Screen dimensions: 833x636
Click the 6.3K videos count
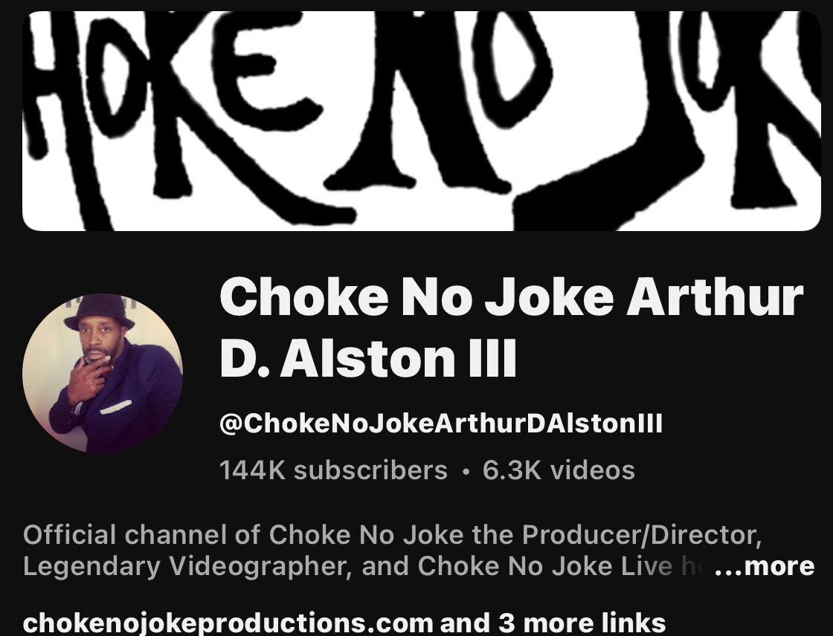pos(559,470)
